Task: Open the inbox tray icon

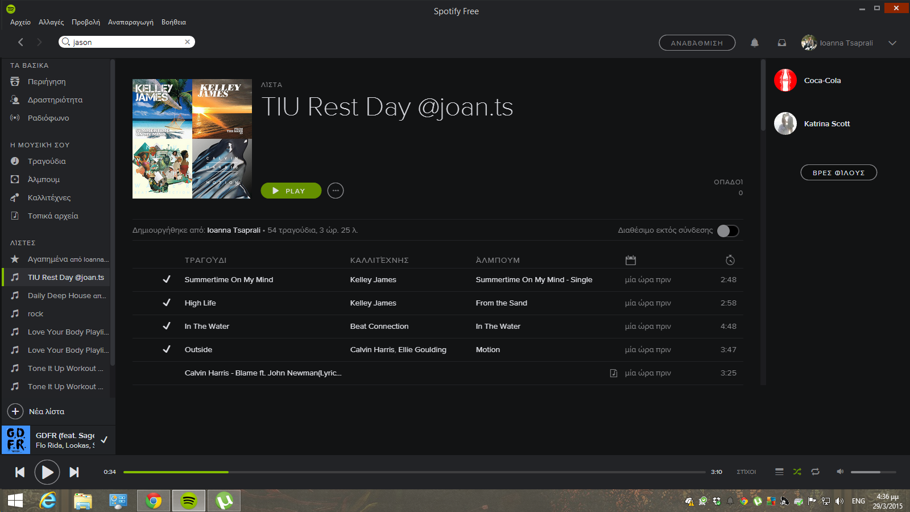Action: (782, 43)
